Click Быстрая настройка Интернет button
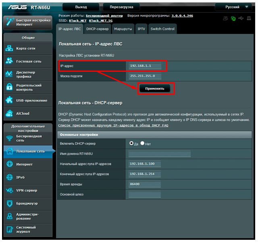Screen dimensions: 258x243 coord(28,23)
